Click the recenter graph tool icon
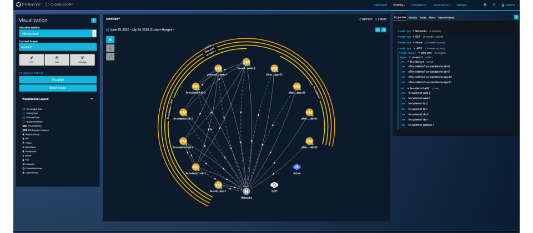The height and width of the screenshot is (233, 533). [x=110, y=48]
